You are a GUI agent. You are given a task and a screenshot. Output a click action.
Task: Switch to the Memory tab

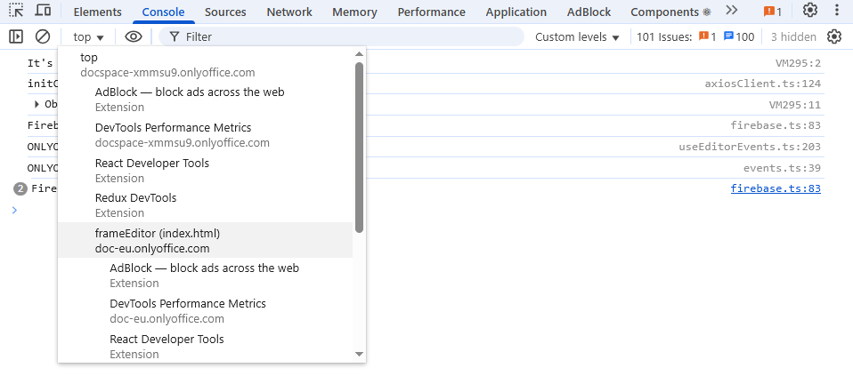click(x=354, y=12)
